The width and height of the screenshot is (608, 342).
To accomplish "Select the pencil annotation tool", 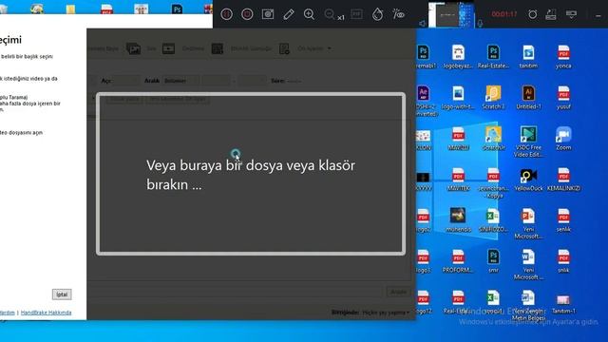I will (289, 14).
